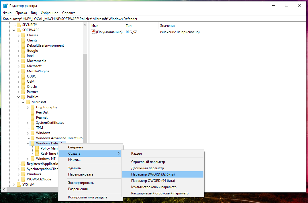Select Строковый параметр from submenu
The width and height of the screenshot is (308, 203).
148,162
